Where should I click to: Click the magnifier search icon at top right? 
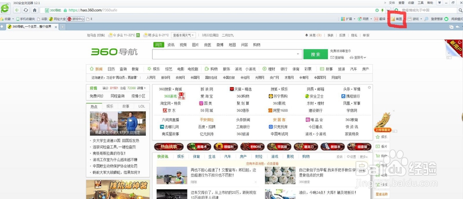coord(460,10)
